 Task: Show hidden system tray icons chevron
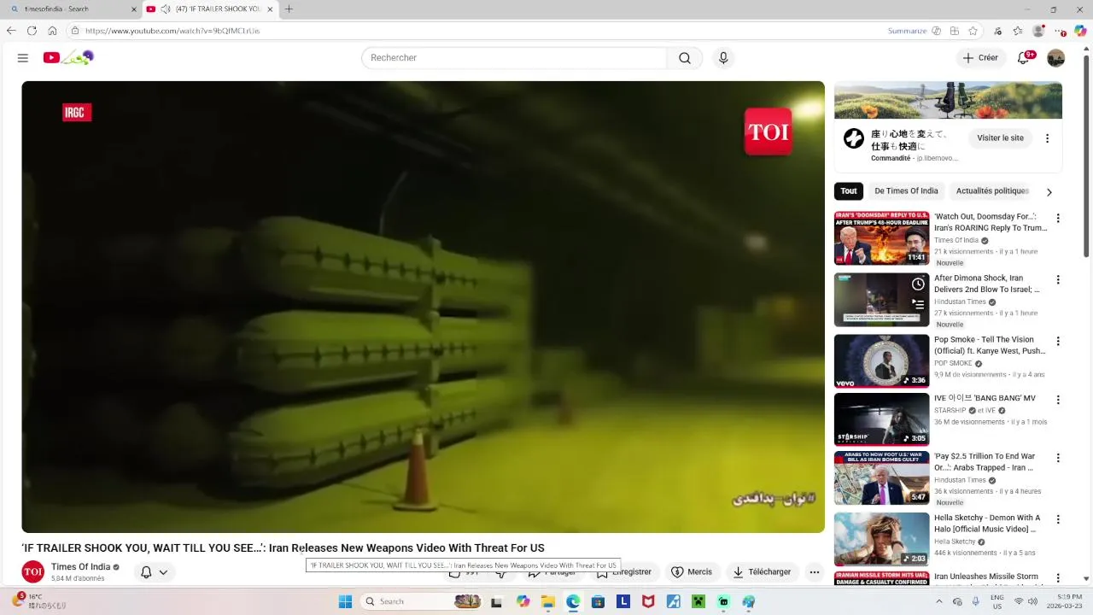tap(939, 601)
